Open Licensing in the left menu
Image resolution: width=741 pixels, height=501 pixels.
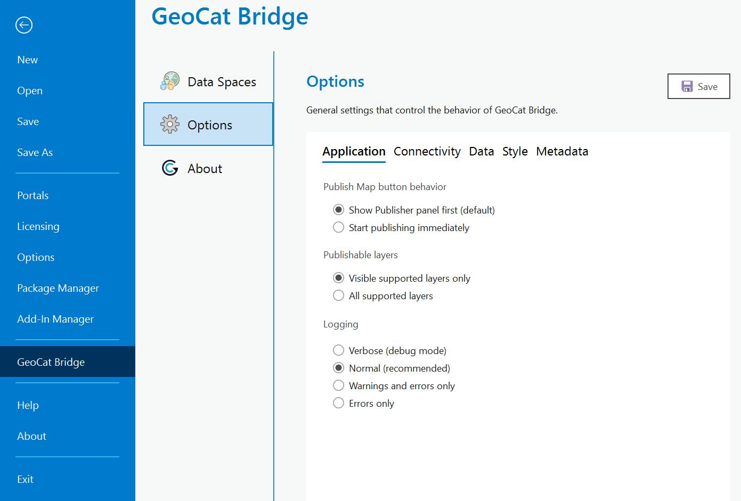pos(38,226)
